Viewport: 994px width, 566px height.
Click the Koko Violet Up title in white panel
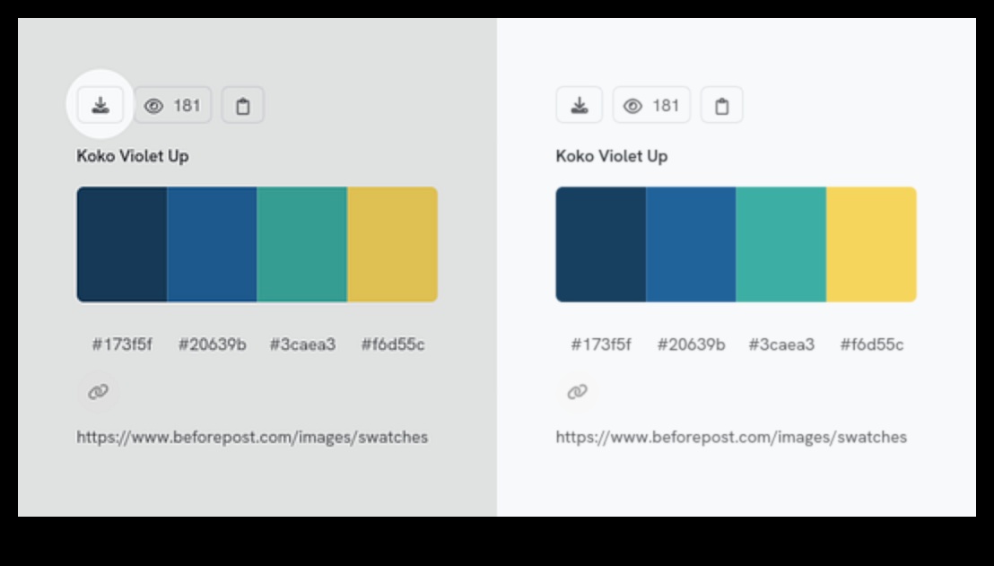pyautogui.click(x=612, y=156)
